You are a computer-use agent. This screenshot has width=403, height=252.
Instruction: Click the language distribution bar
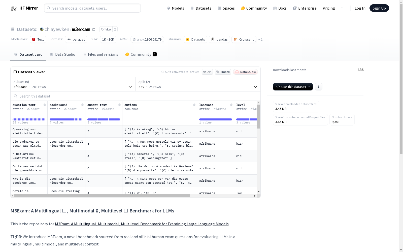[216, 119]
